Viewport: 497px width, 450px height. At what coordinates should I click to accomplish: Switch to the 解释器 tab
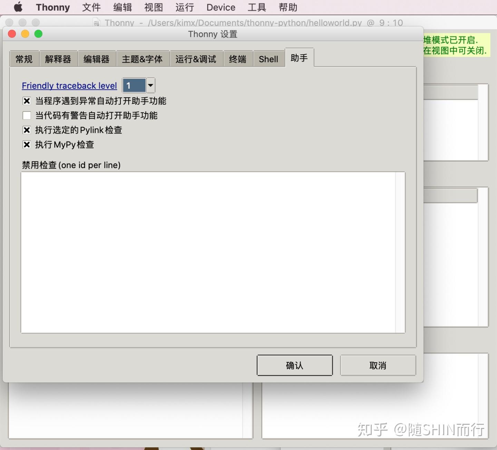[x=58, y=59]
